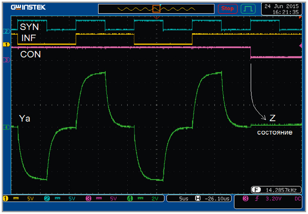The height and width of the screenshot is (214, 308).
Task: Click the trigger source 3 badge
Action: coord(246,198)
